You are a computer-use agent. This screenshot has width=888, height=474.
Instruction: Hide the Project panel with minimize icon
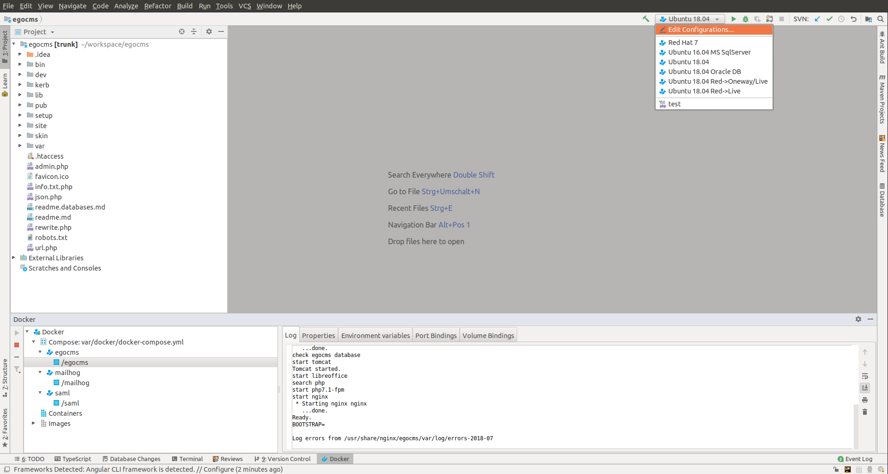(x=221, y=31)
